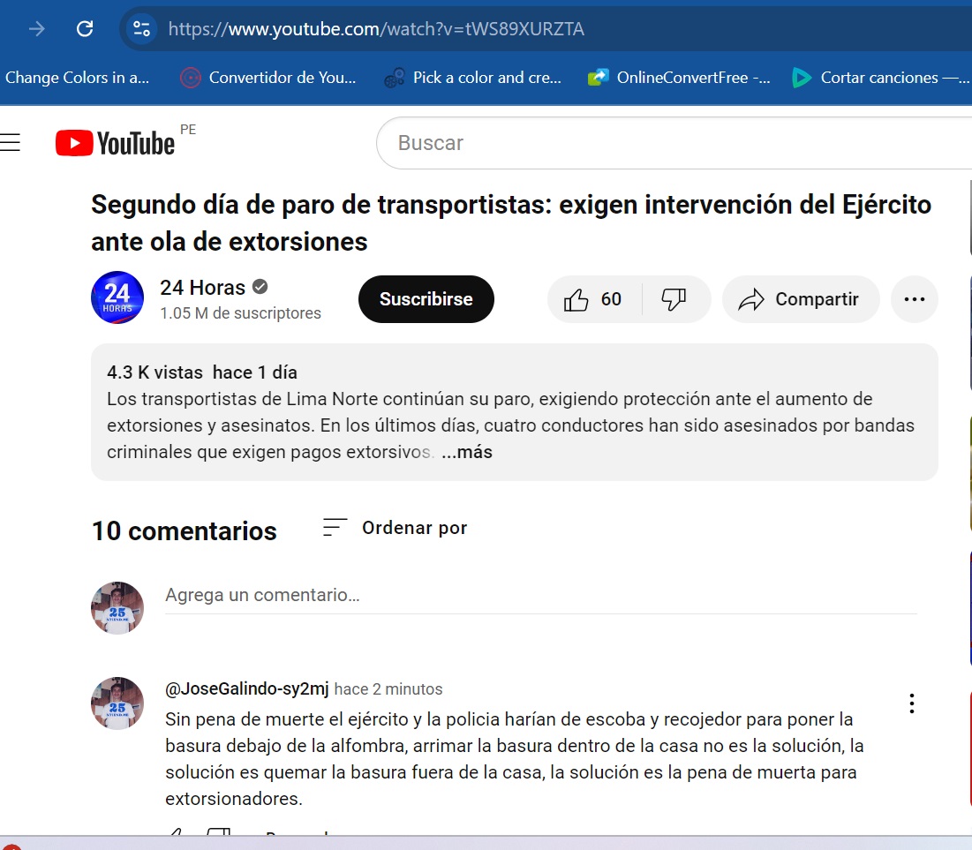Go to YouTube home via logo

[115, 143]
